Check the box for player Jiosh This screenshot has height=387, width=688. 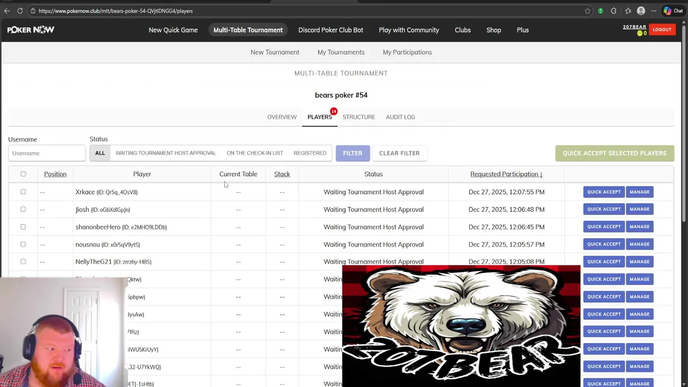[23, 209]
